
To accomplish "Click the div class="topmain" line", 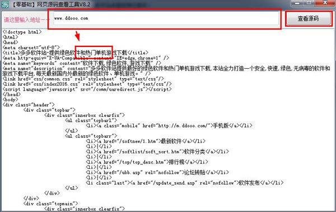I will coord(50,204).
